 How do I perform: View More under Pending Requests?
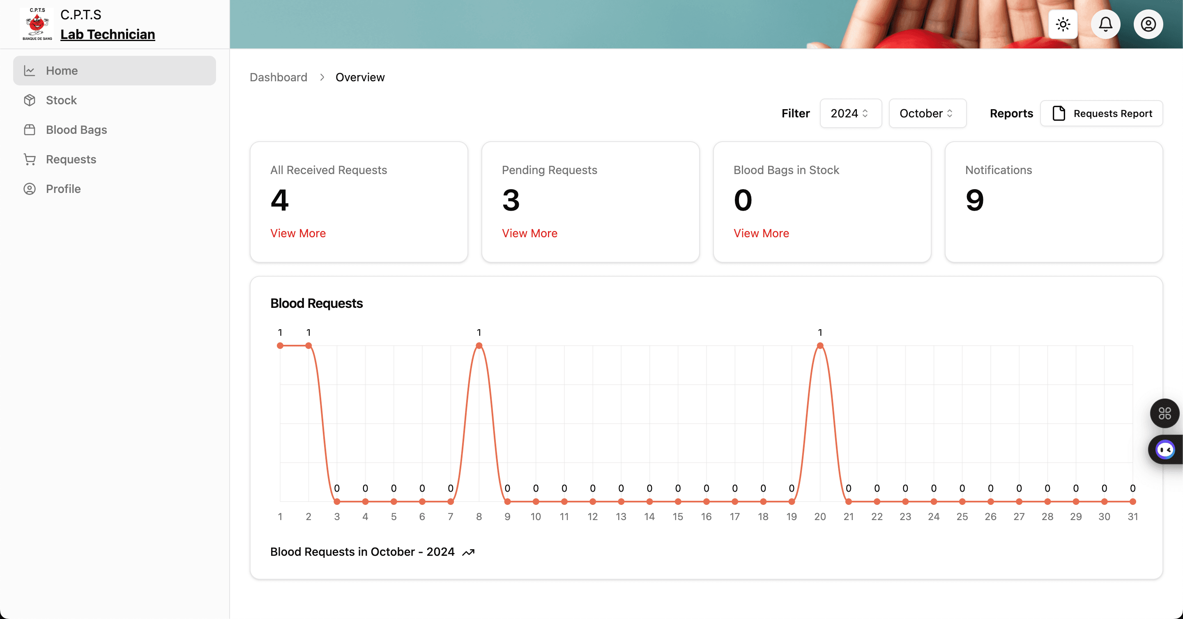pyautogui.click(x=529, y=233)
